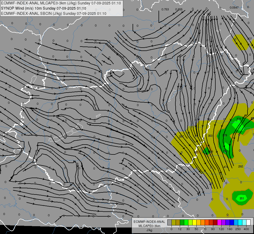
Task: Click the map value 321
Action: [x=196, y=152]
